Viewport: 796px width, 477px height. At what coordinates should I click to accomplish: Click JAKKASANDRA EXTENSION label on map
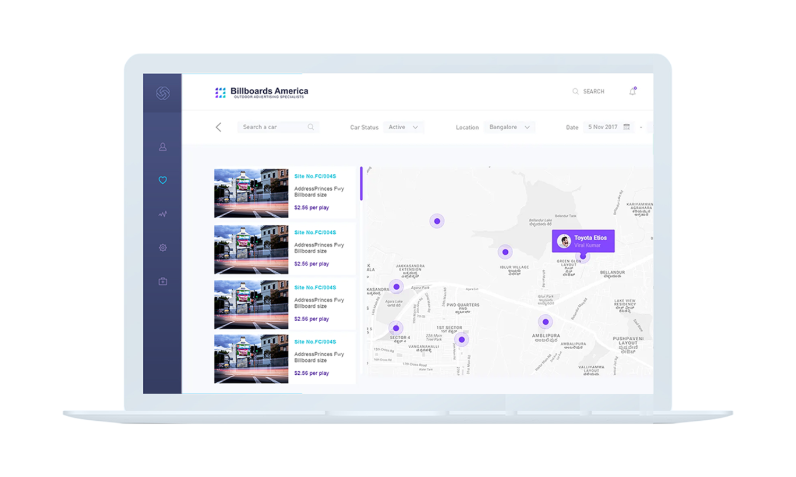[410, 268]
